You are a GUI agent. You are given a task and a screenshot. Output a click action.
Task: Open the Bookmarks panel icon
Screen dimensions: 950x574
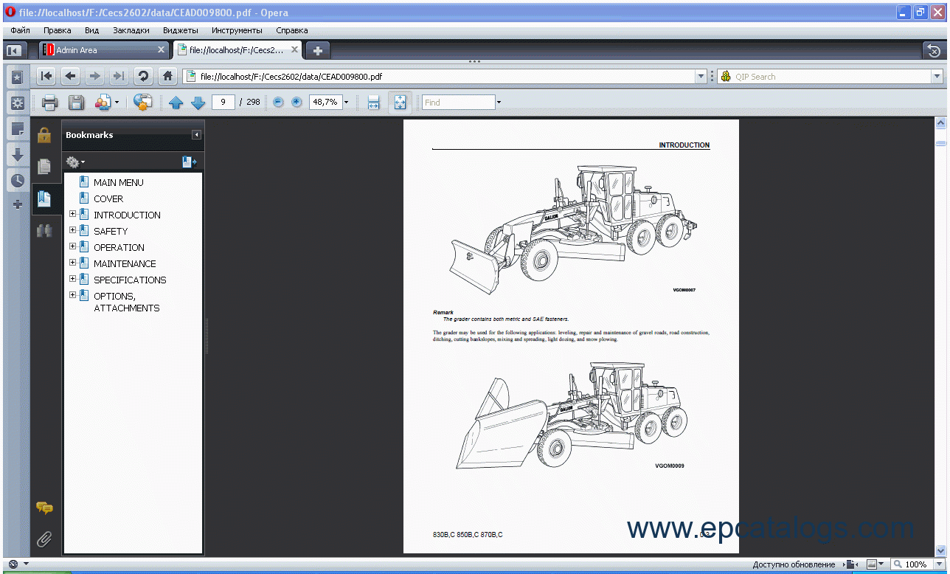(44, 198)
